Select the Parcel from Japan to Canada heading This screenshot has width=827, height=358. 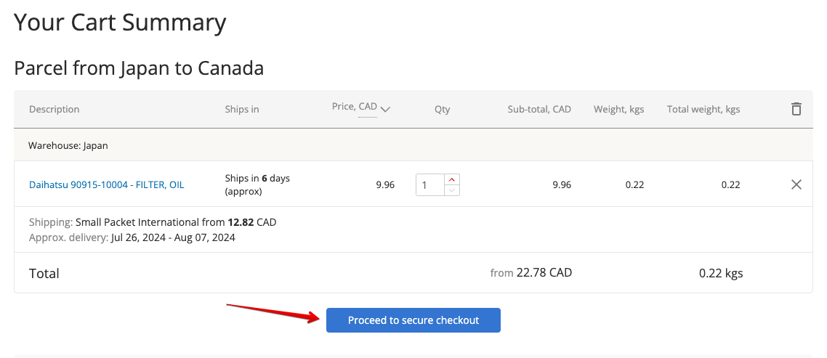click(138, 68)
